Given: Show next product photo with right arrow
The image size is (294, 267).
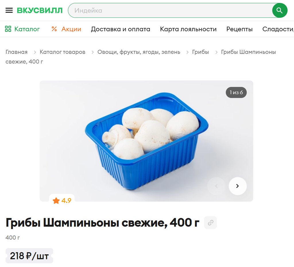Looking at the screenshot, I should (237, 186).
